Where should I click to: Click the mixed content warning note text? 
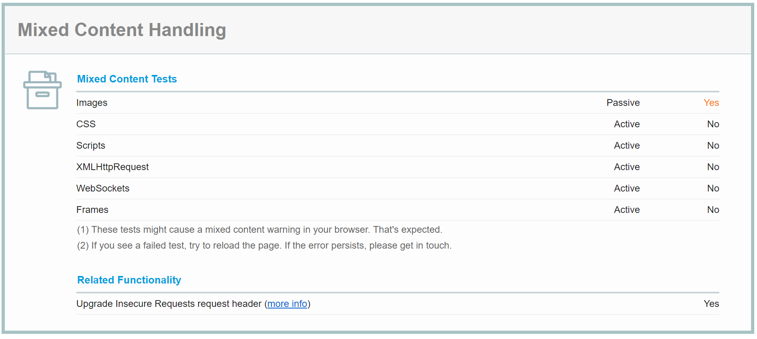[x=260, y=230]
